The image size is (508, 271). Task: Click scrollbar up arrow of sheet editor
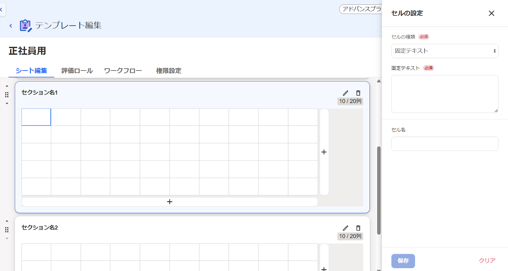click(379, 81)
